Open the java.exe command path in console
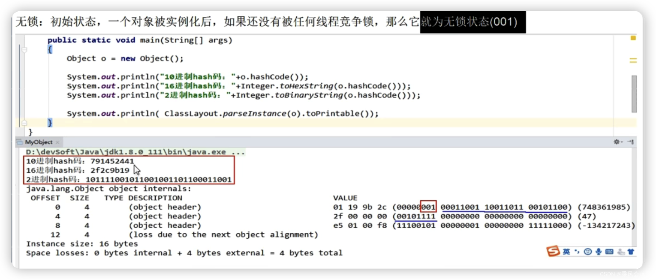This screenshot has width=656, height=280. (135, 152)
